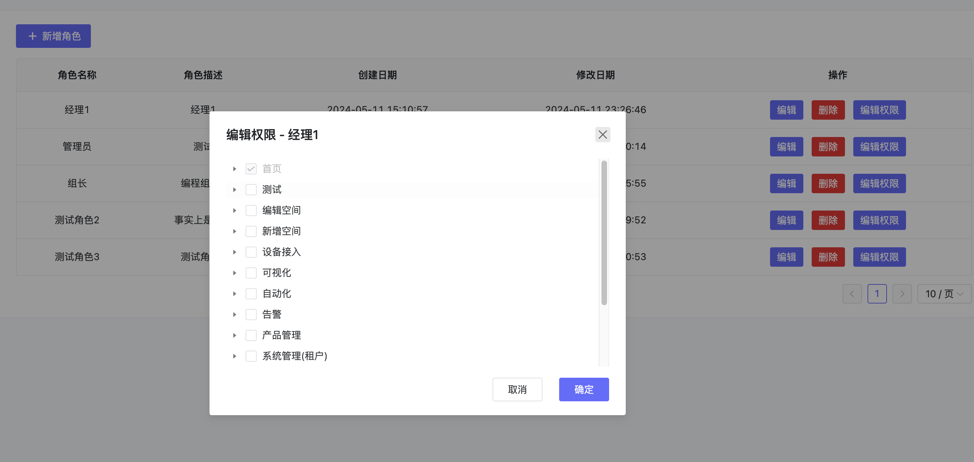This screenshot has width=974, height=462.
Task: Check the 编辑空间 permission checkbox
Action: (x=251, y=210)
